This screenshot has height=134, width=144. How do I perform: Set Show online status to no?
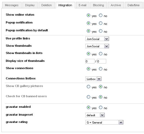[x=101, y=15]
